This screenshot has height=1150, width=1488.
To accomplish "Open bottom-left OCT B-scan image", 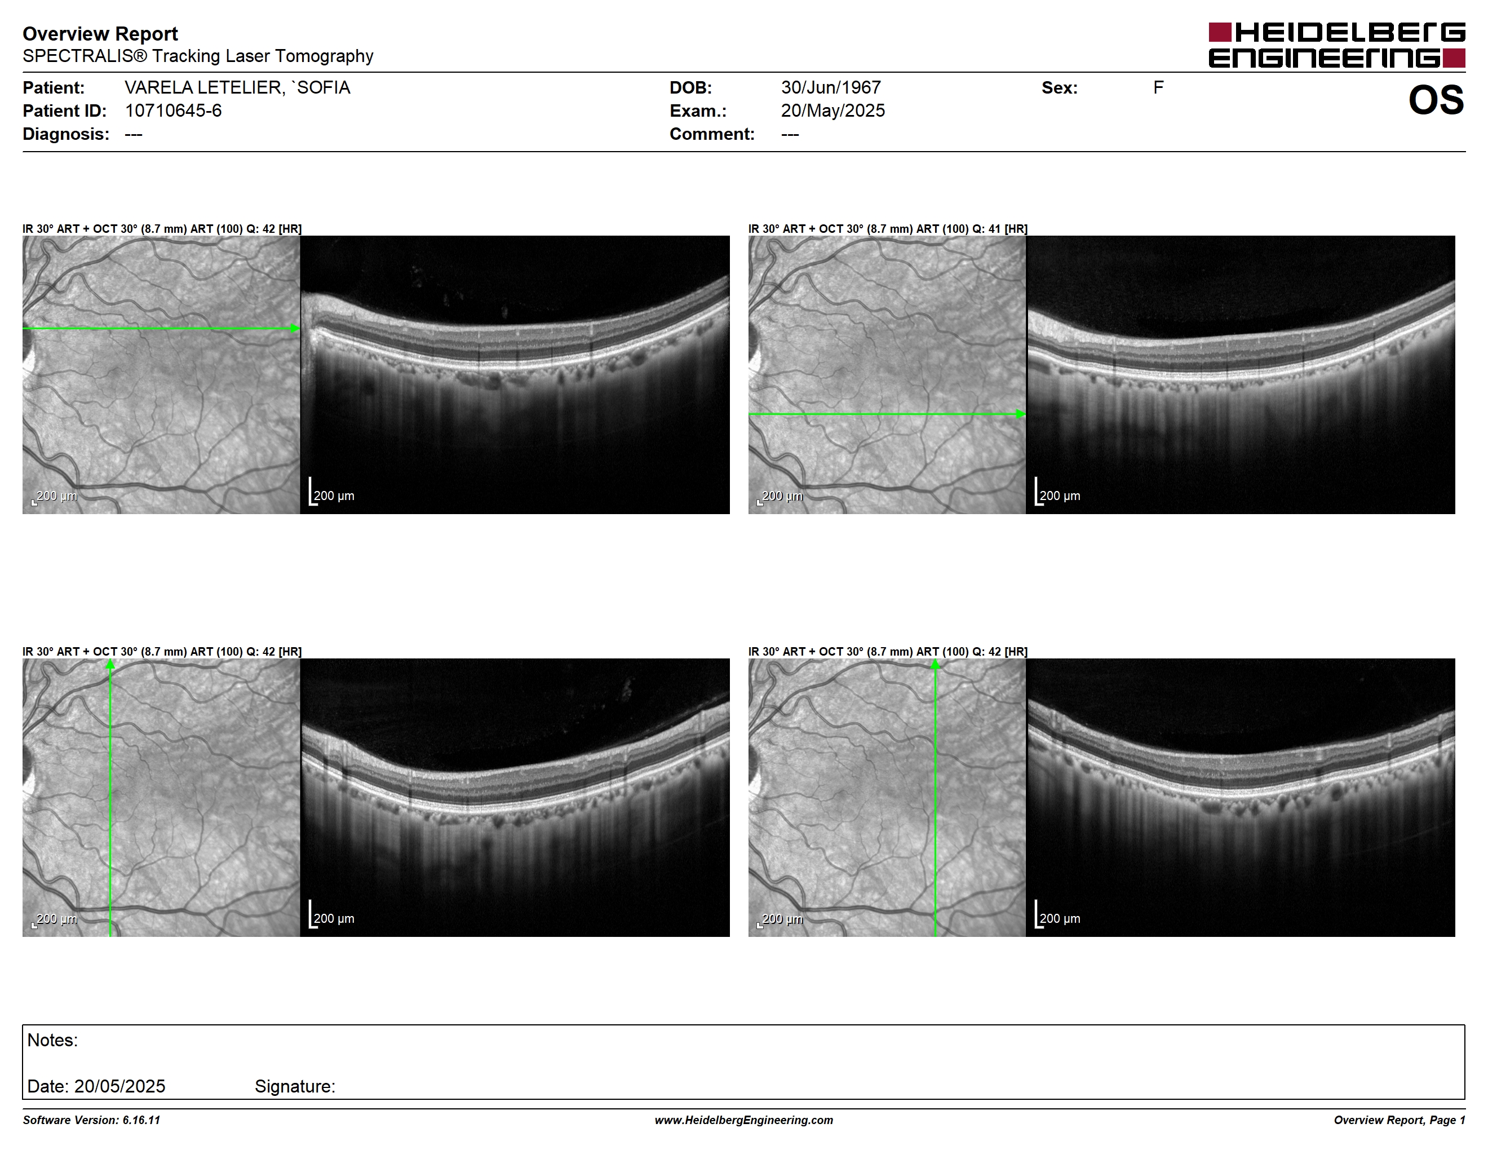I will click(x=515, y=797).
